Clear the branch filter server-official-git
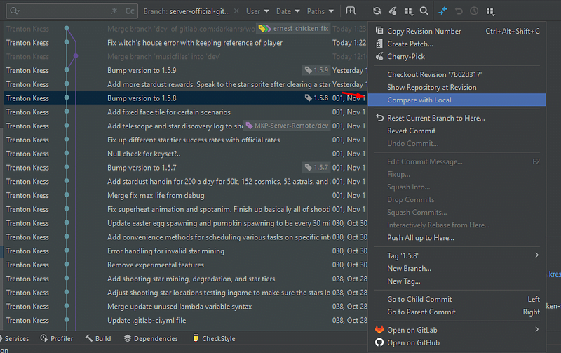The height and width of the screenshot is (353, 561). (236, 11)
